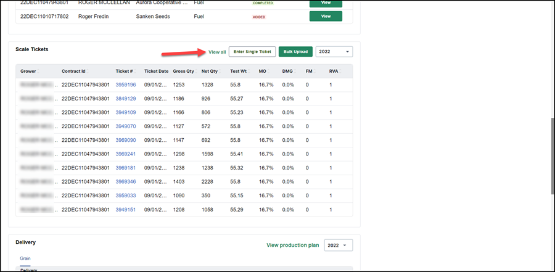
Task: Open the View all scale tickets link
Action: click(217, 52)
